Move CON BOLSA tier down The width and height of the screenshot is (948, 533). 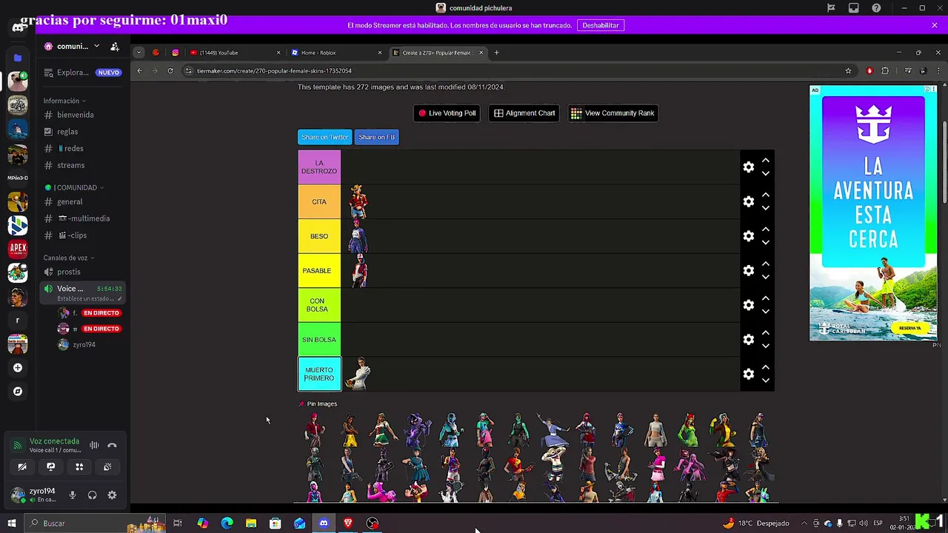tap(766, 312)
